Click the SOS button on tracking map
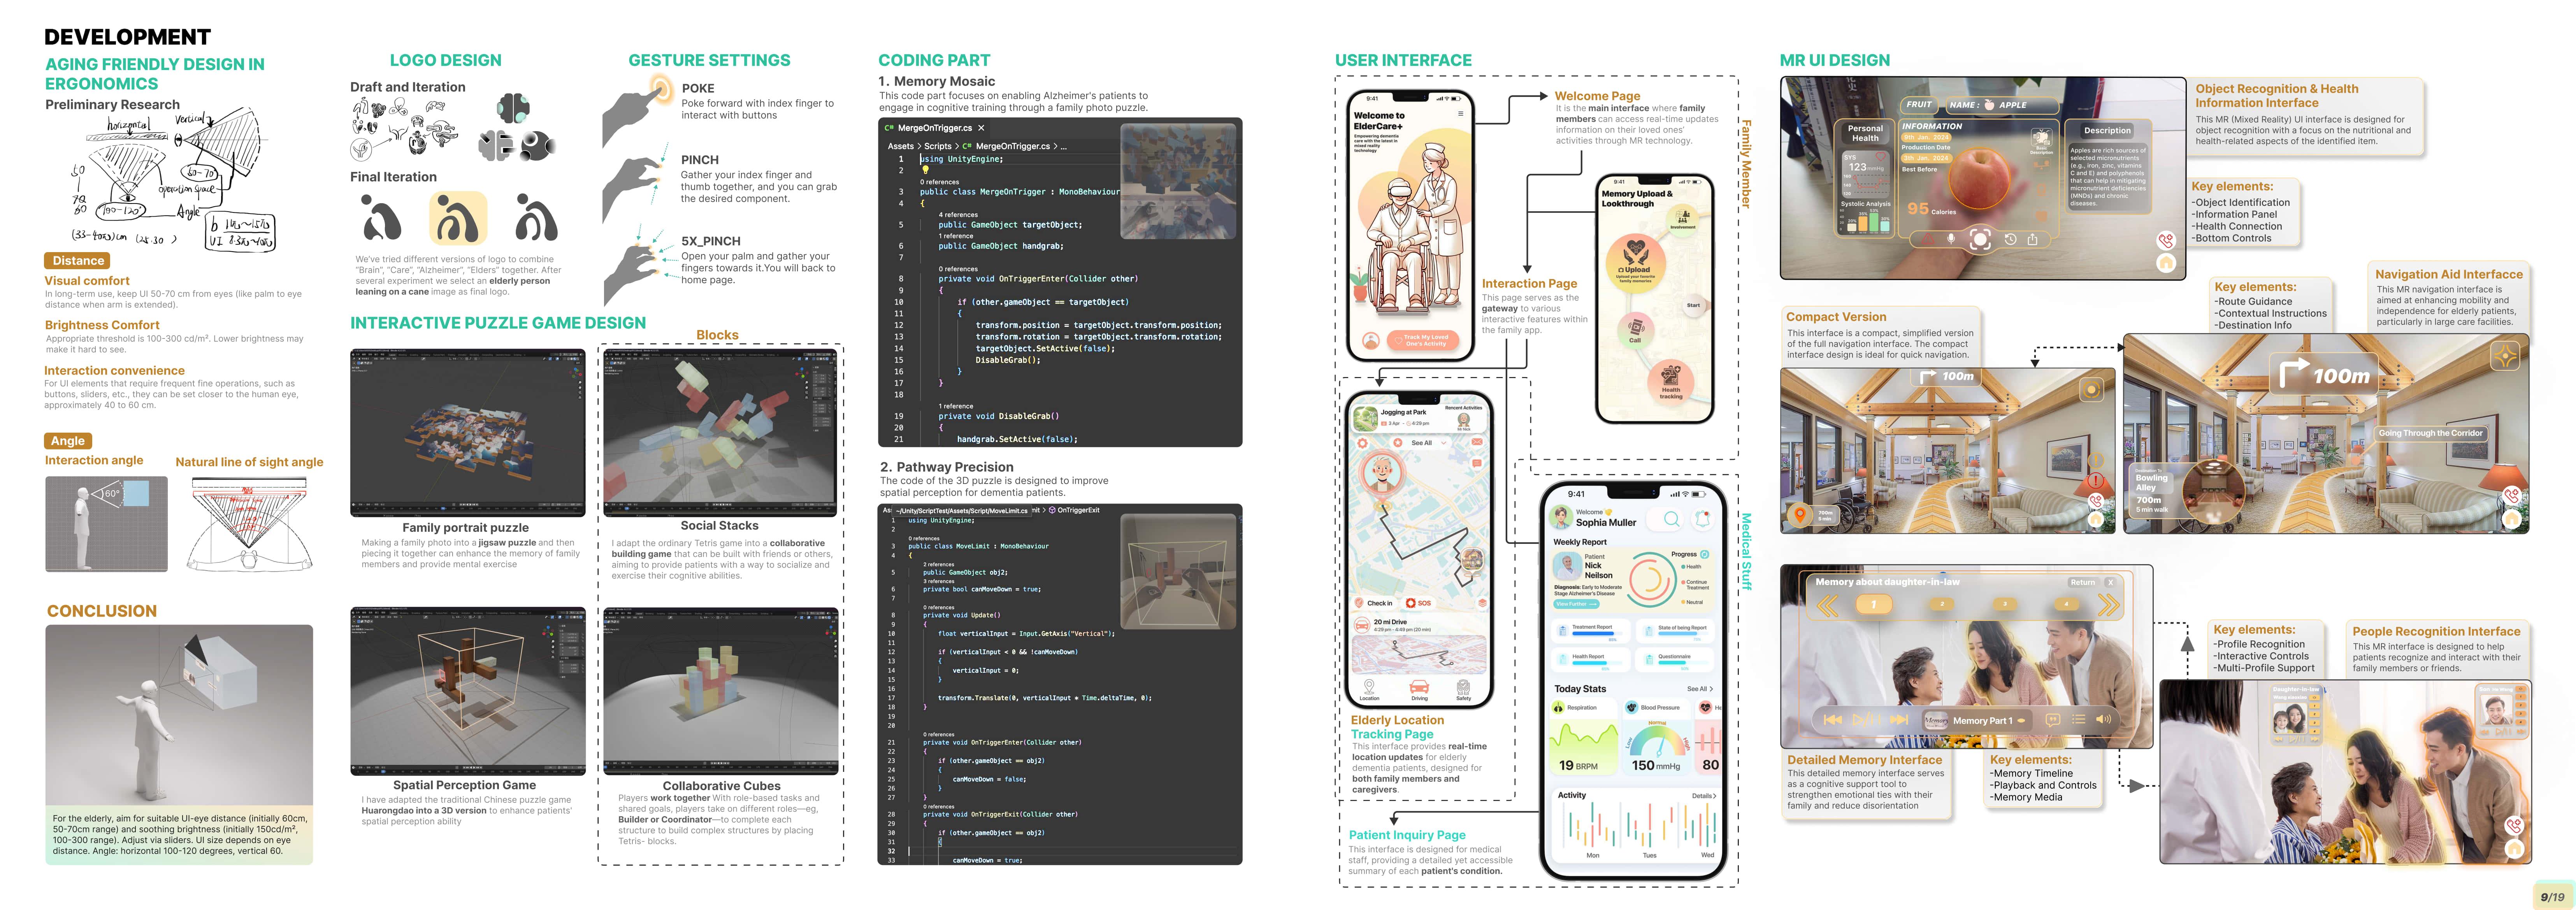This screenshot has height=910, width=2576. click(1418, 603)
